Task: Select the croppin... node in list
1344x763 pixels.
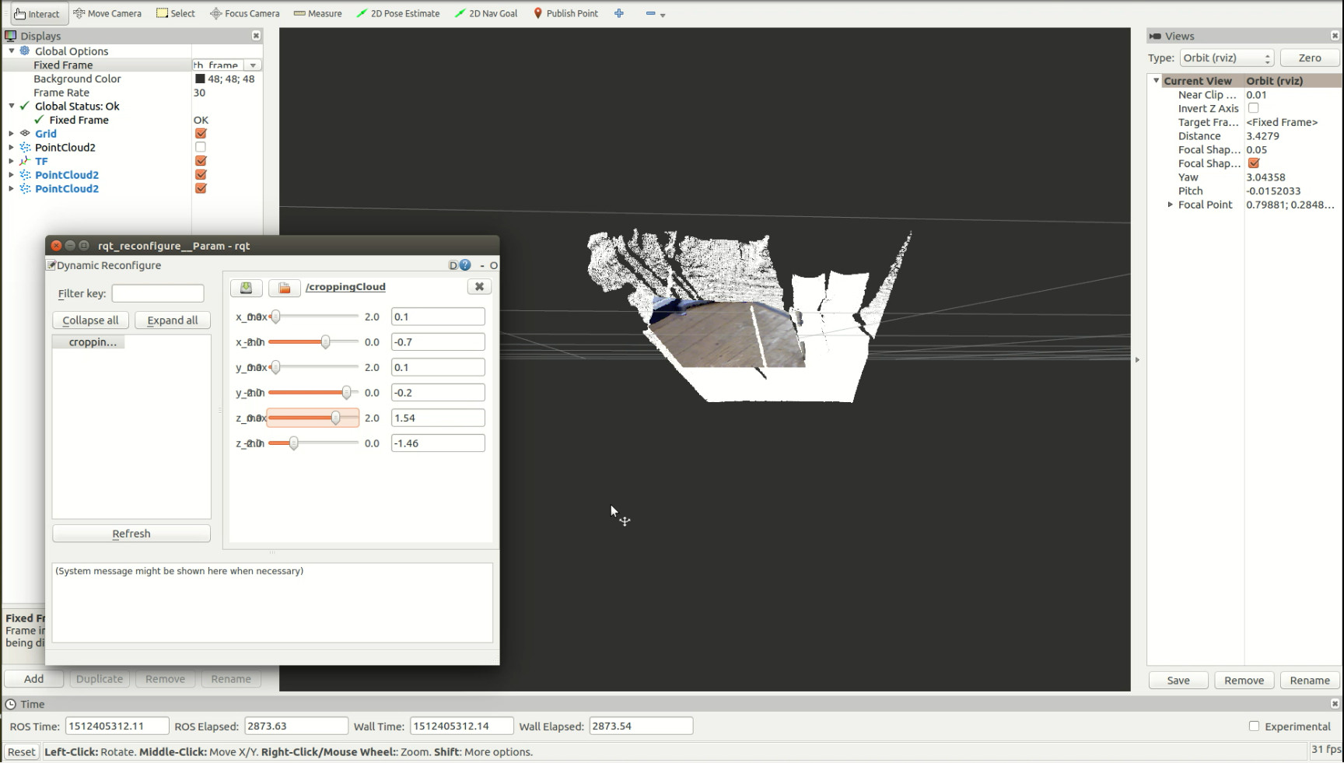Action: (92, 342)
